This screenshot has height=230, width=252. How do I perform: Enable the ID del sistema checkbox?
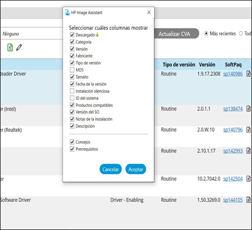[x=72, y=98]
